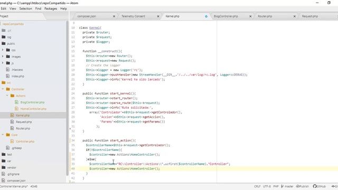Switch to the Telemetry Consent tab

coord(133,16)
